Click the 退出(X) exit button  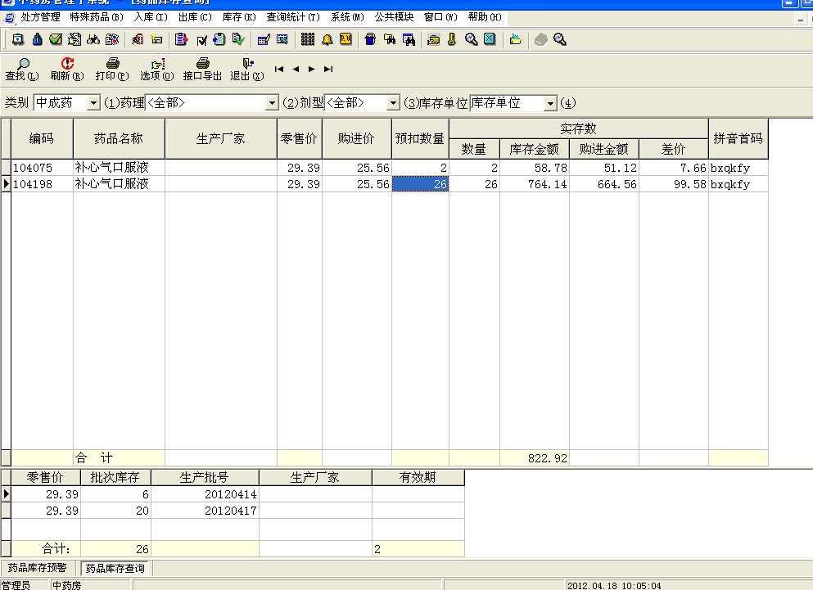coord(246,70)
